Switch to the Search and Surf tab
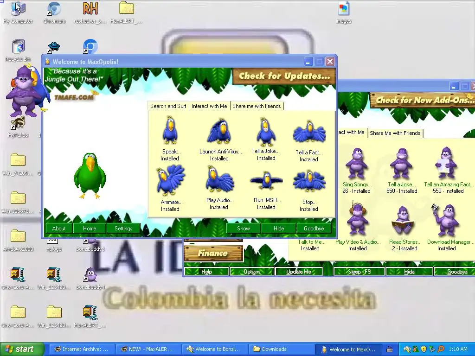This screenshot has width=475, height=356. [x=168, y=106]
